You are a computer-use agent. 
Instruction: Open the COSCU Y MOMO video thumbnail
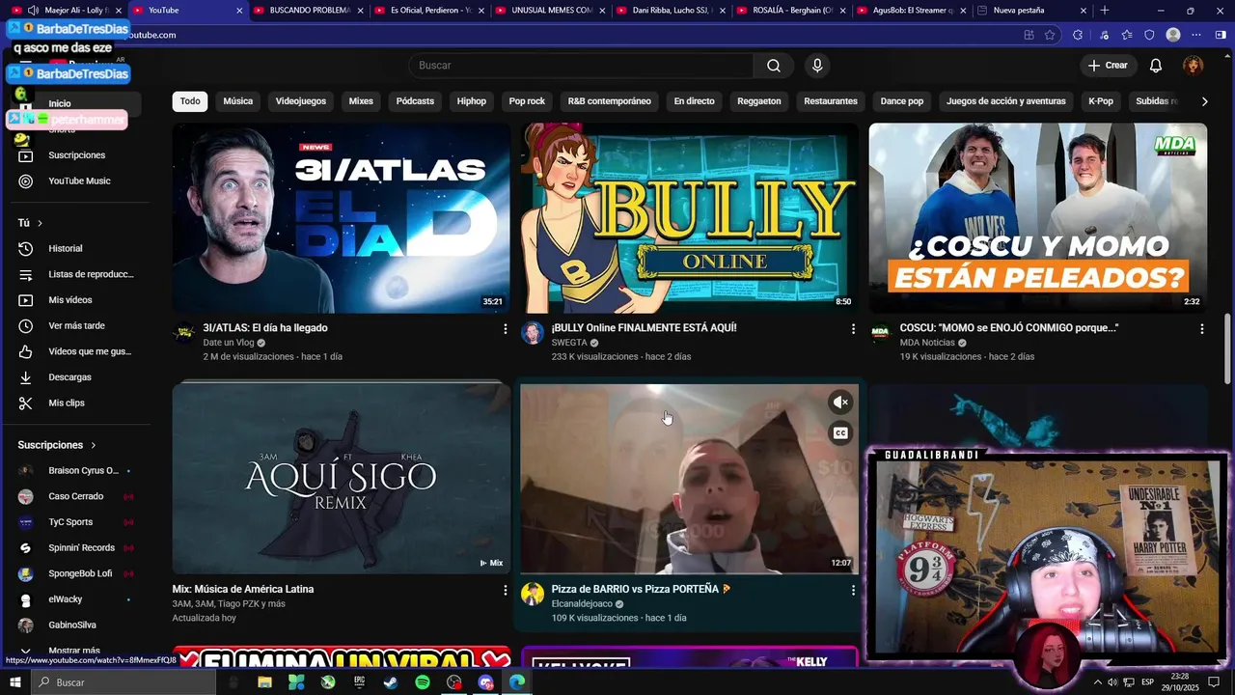click(x=1038, y=218)
